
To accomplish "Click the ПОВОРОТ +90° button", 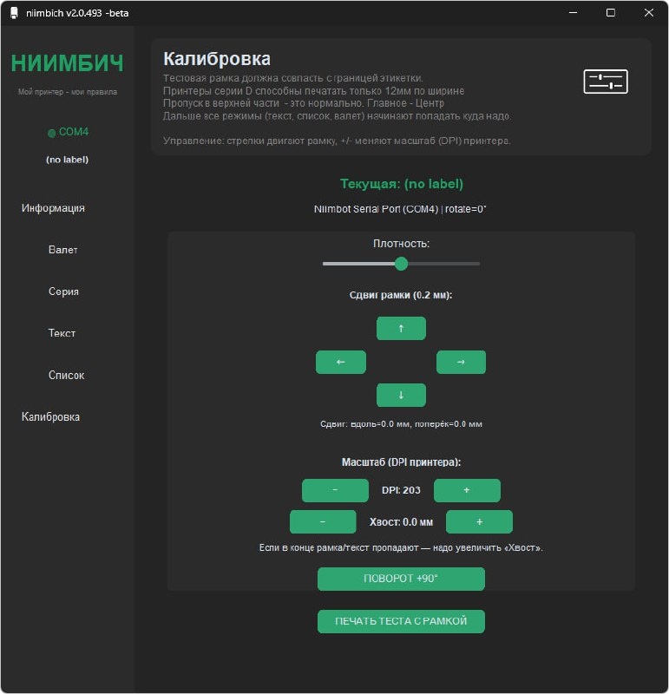I will click(x=401, y=579).
